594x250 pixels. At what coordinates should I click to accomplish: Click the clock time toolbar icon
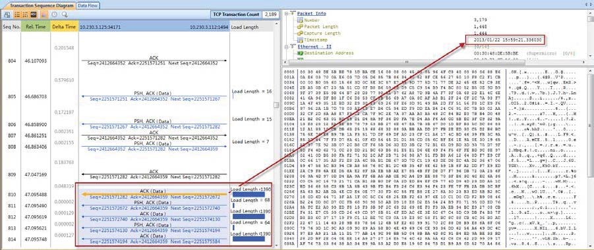[x=55, y=14]
